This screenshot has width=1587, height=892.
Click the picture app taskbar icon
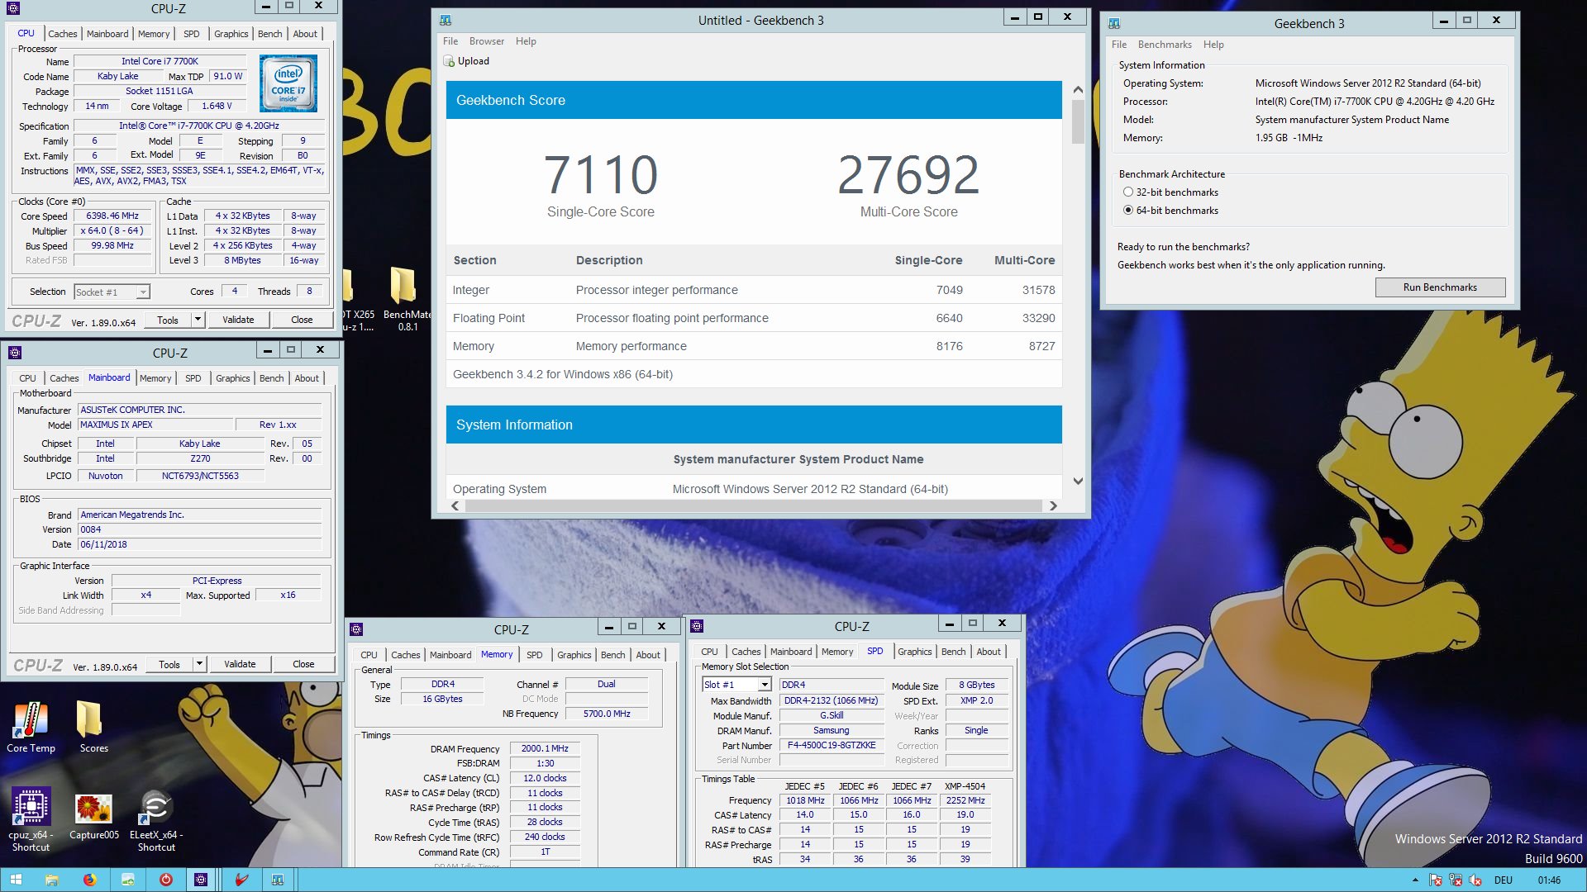click(x=127, y=880)
